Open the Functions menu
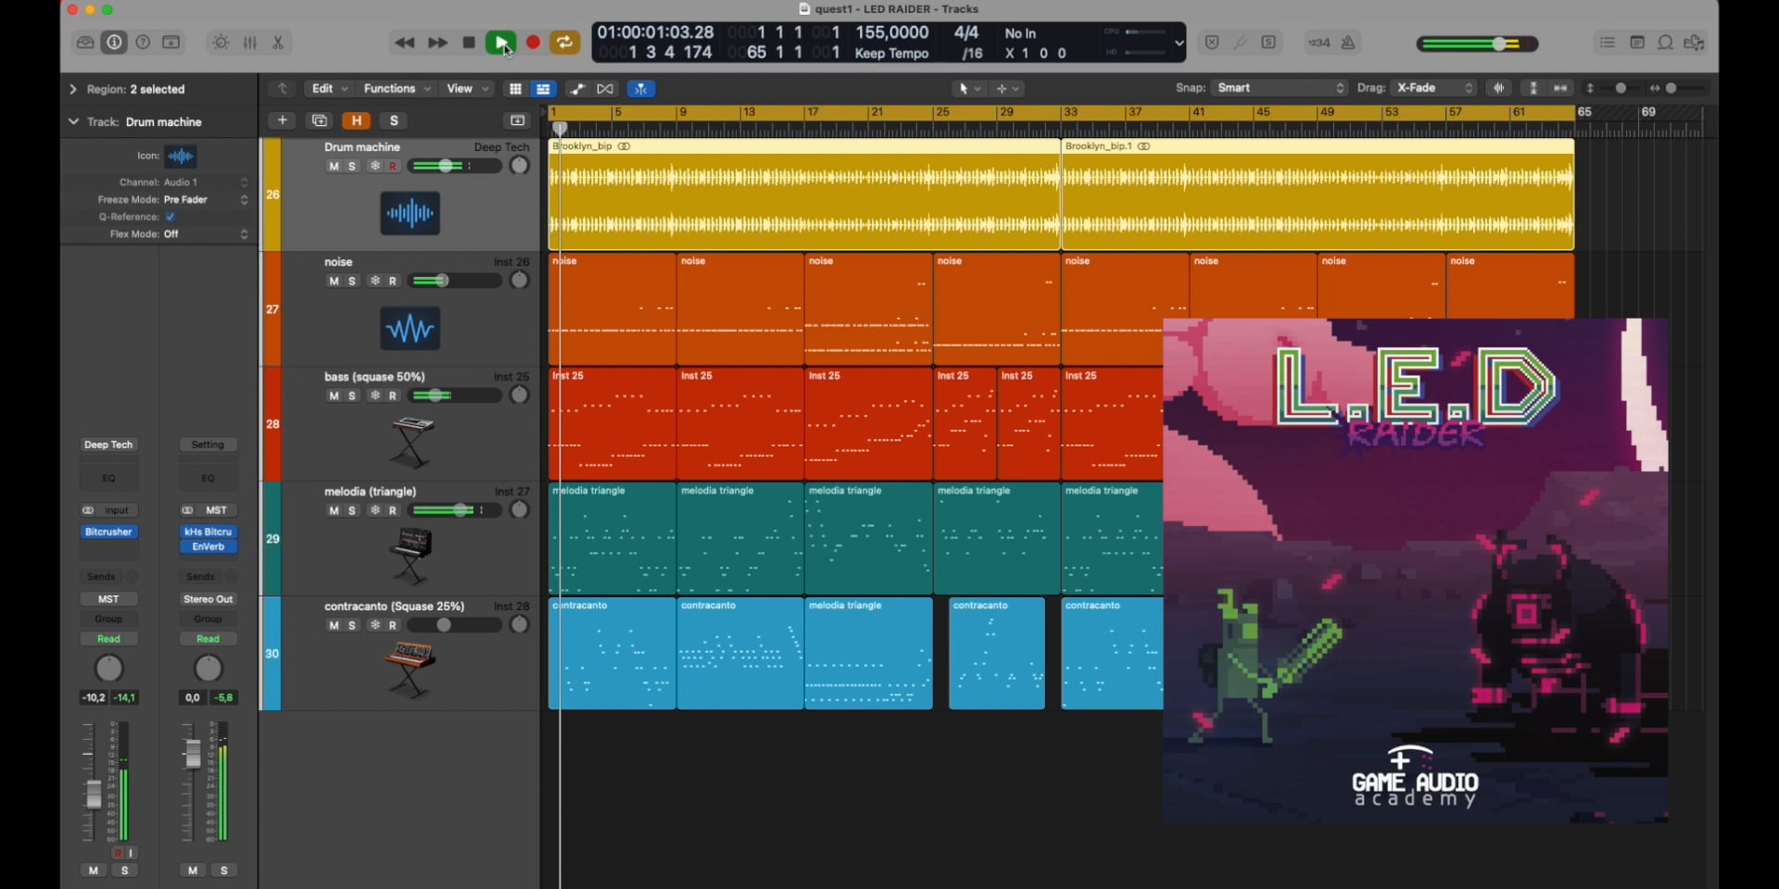This screenshot has height=889, width=1779. pyautogui.click(x=397, y=89)
